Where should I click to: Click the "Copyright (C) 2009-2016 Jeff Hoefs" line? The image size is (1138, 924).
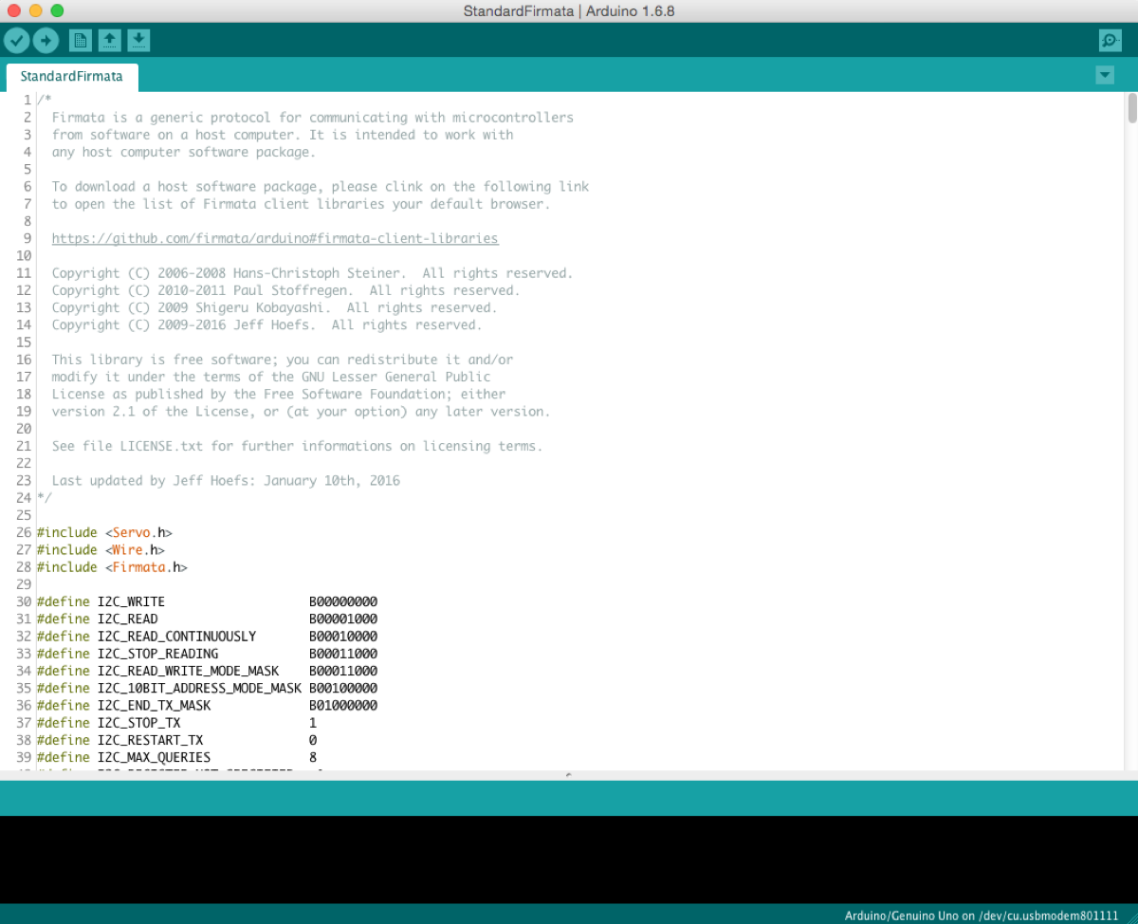pyautogui.click(x=266, y=324)
